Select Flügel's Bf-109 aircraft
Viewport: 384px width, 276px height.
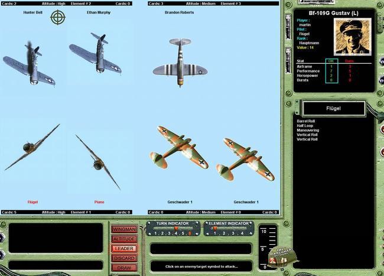point(32,147)
